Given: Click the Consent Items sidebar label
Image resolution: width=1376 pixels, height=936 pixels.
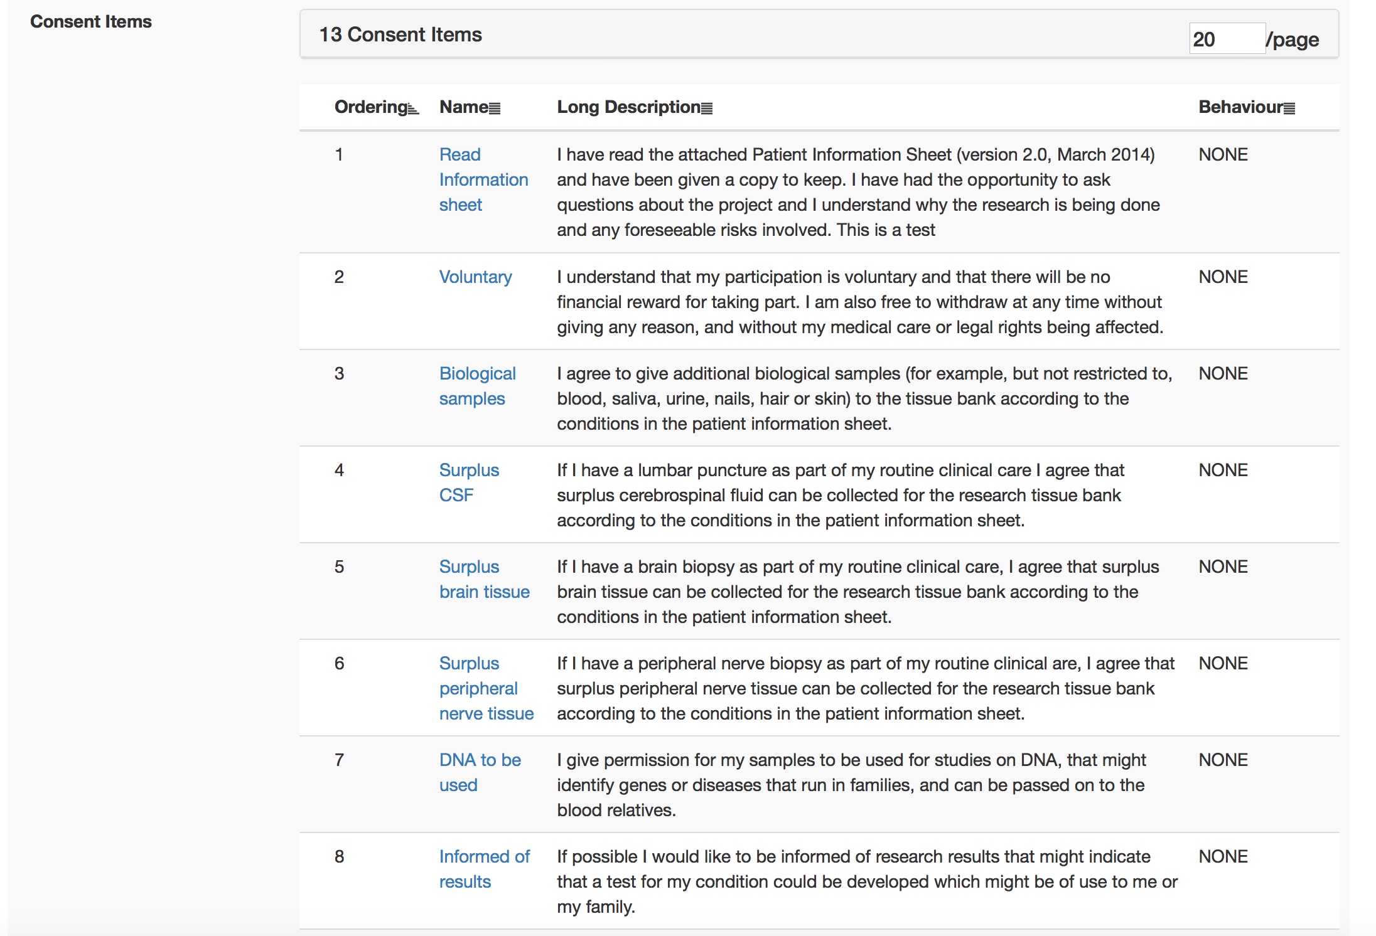Looking at the screenshot, I should point(91,21).
